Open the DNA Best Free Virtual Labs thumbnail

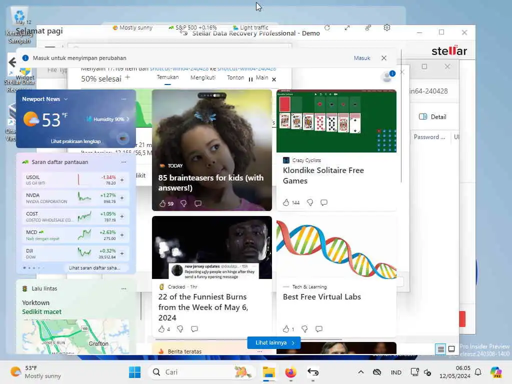pyautogui.click(x=336, y=247)
